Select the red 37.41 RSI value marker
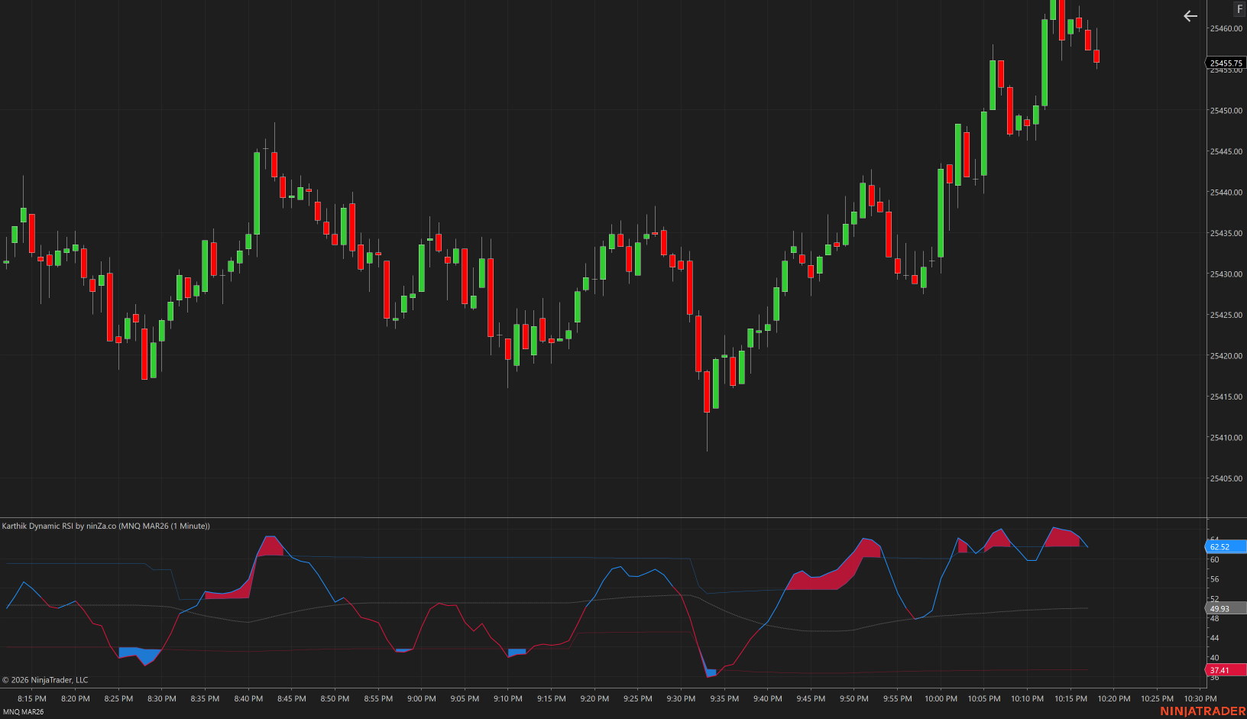The image size is (1247, 719). coord(1225,670)
